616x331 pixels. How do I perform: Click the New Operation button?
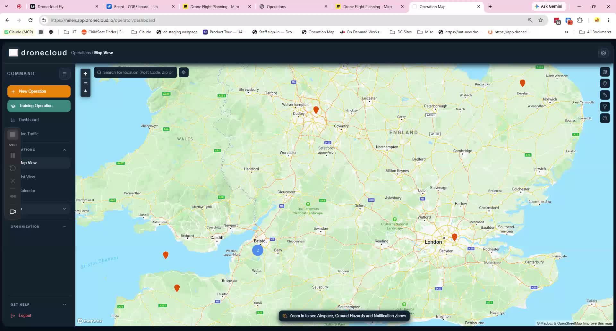pos(39,91)
